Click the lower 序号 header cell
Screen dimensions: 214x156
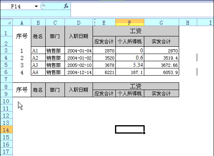click(x=22, y=90)
